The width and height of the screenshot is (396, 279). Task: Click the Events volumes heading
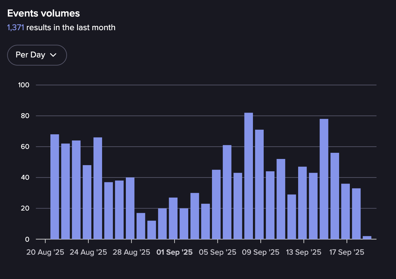(44, 13)
